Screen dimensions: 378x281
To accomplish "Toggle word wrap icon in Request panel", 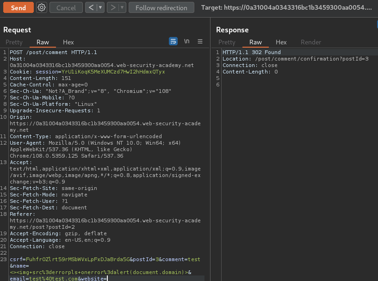I will (x=173, y=41).
